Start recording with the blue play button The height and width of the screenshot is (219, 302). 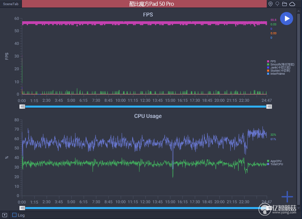click(287, 19)
